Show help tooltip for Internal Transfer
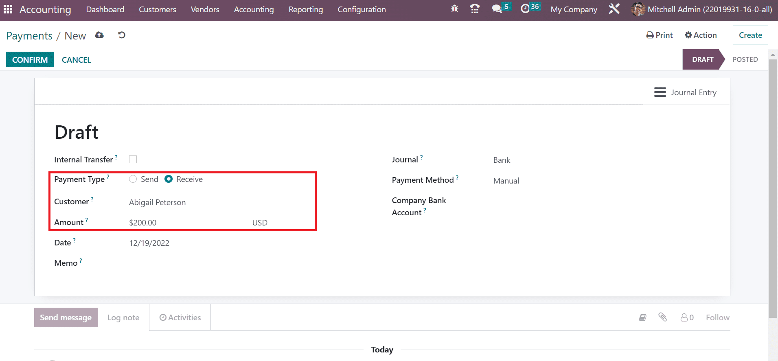This screenshot has width=778, height=361. (116, 157)
